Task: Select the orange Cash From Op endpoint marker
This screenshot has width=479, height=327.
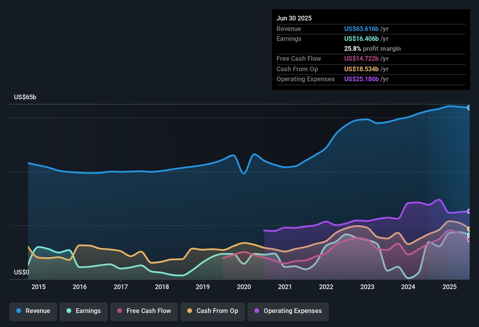Action: pyautogui.click(x=469, y=229)
